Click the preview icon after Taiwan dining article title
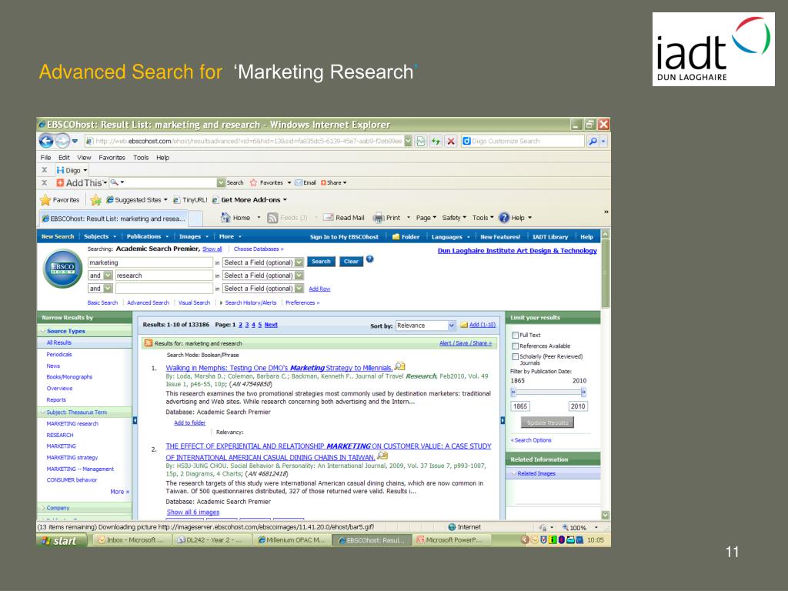 tap(382, 456)
